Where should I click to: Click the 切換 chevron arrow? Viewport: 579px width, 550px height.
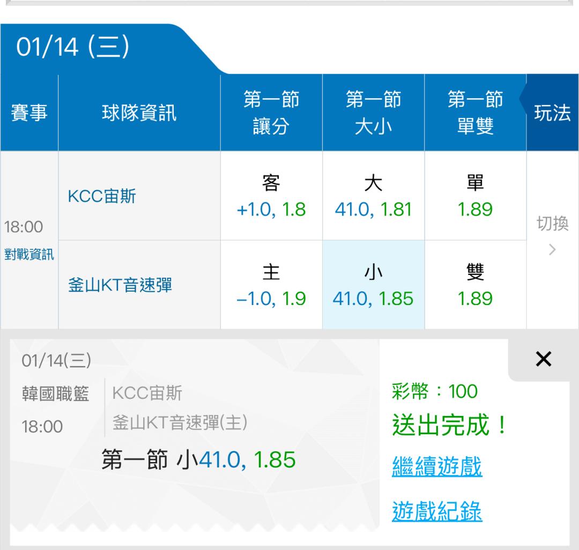(552, 250)
